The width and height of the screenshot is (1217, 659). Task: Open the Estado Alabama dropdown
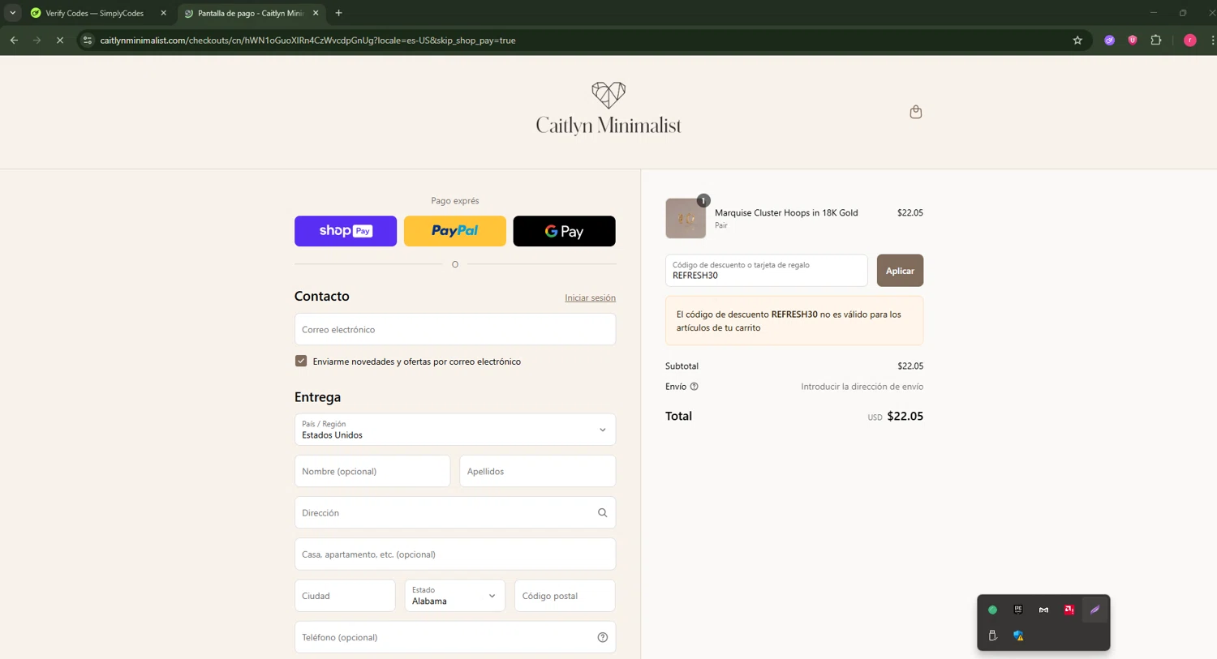454,596
